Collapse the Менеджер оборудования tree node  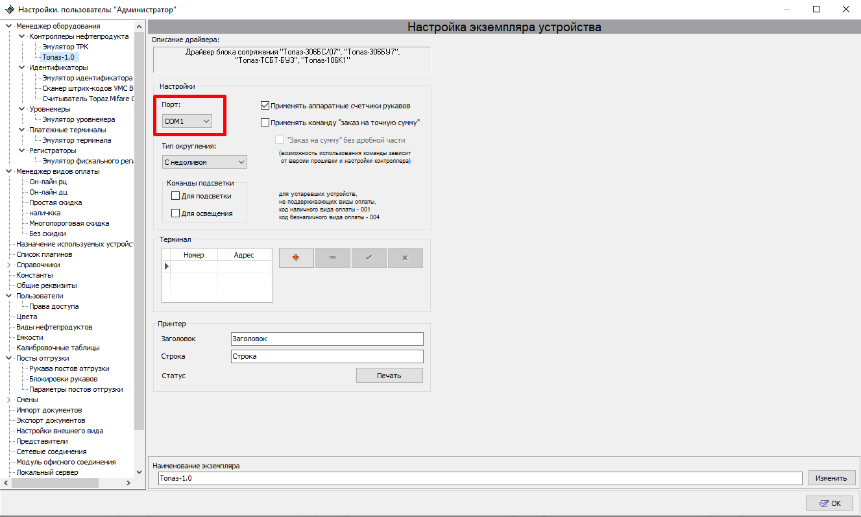coord(8,26)
